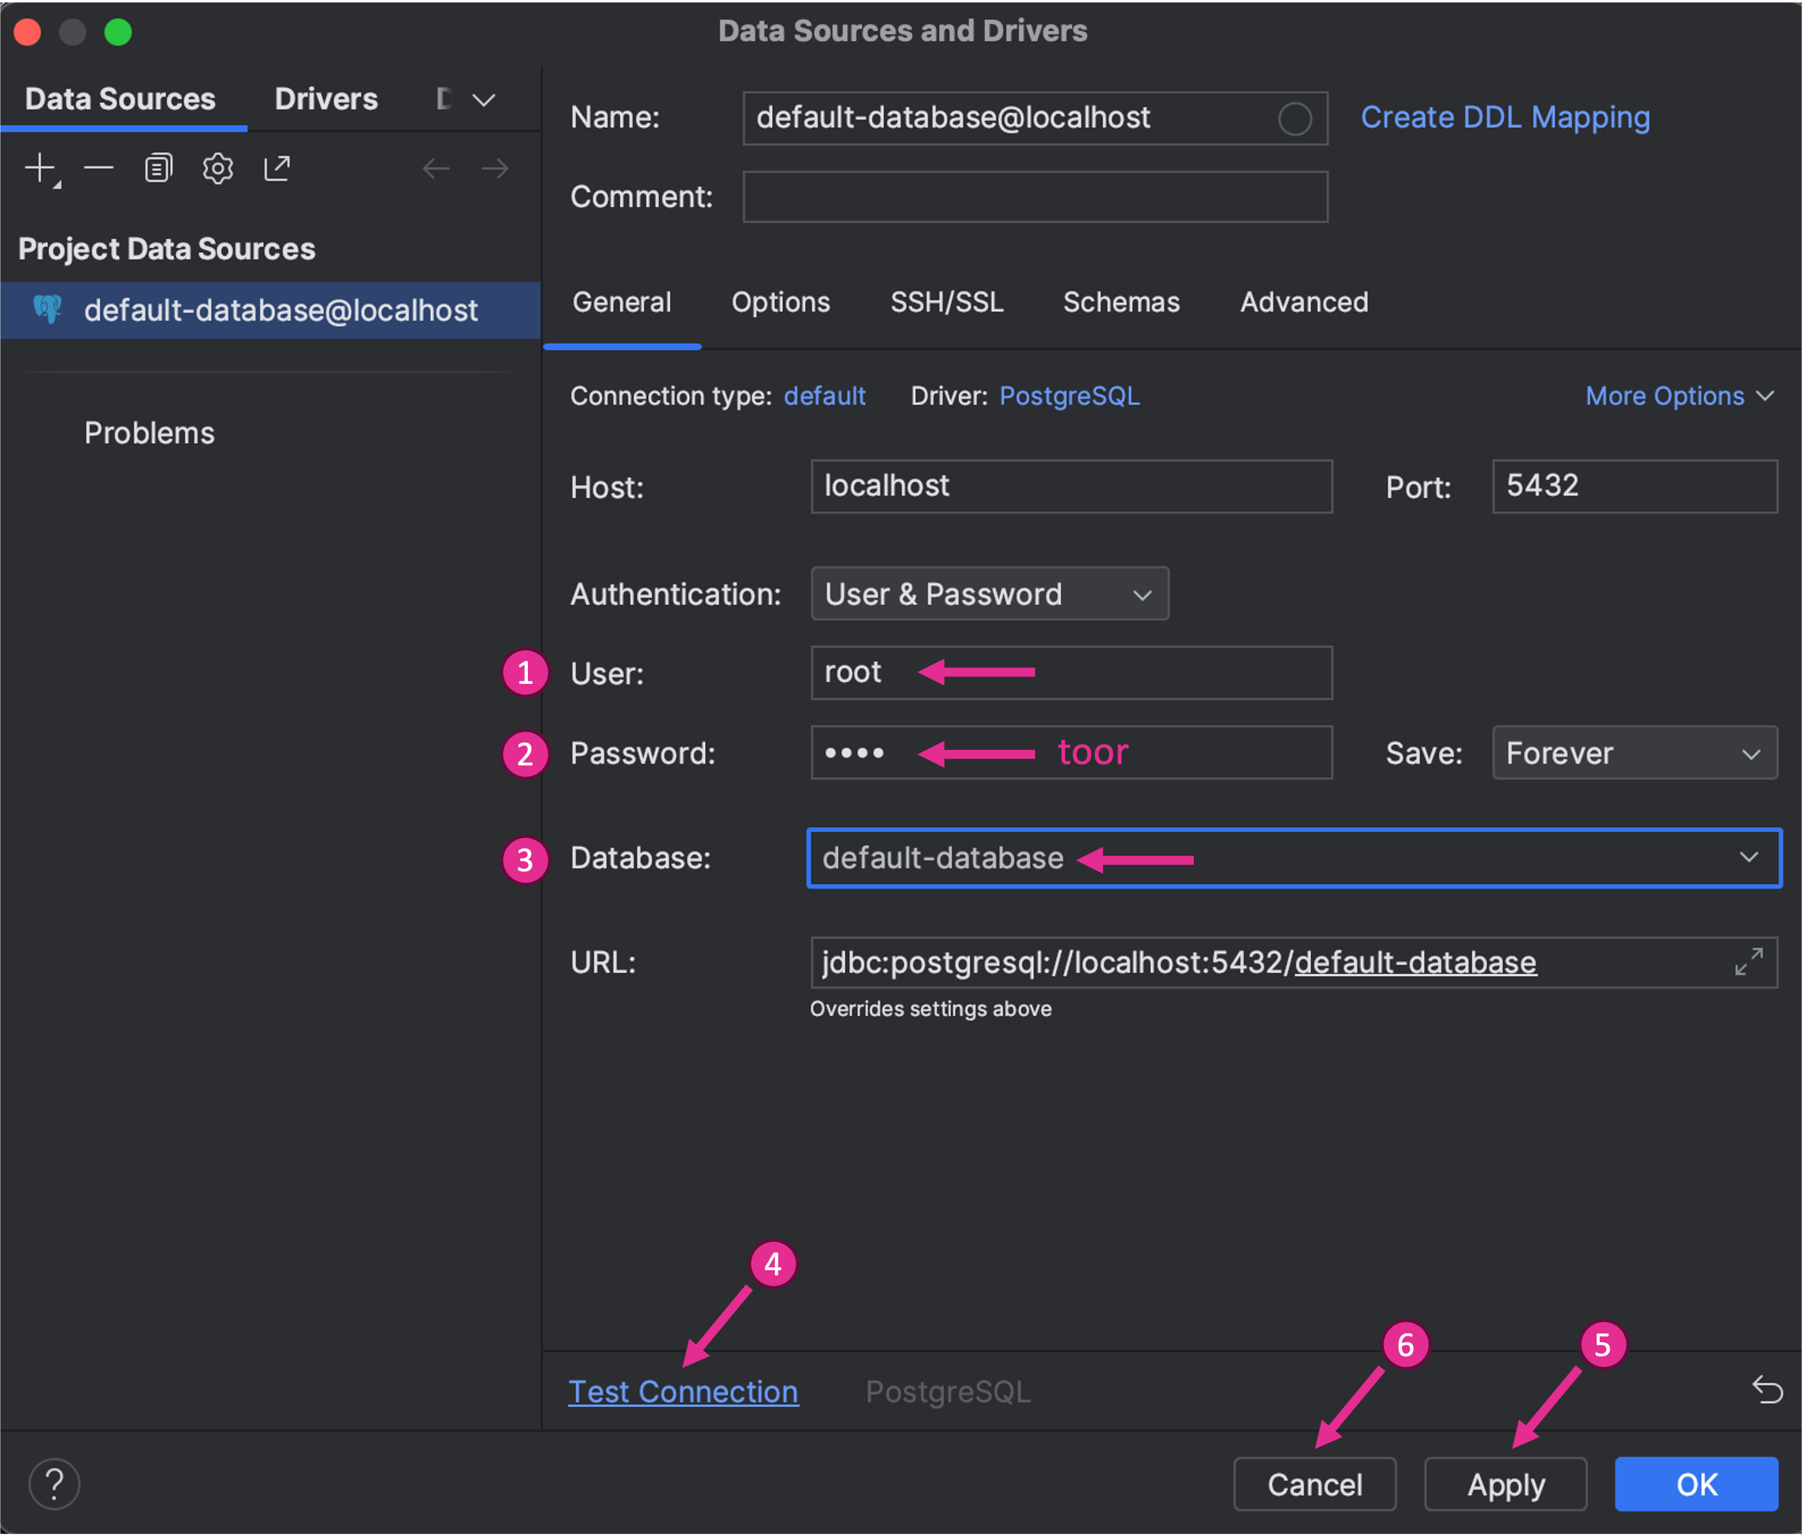Open the SSH/SSL tab
The width and height of the screenshot is (1804, 1536).
tap(947, 302)
